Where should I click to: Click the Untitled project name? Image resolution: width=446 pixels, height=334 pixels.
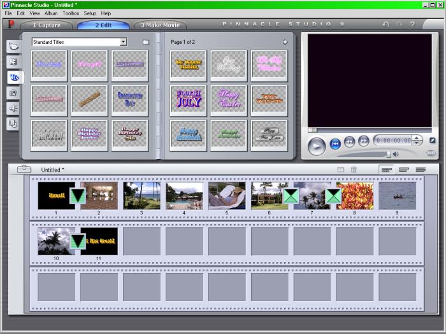52,170
